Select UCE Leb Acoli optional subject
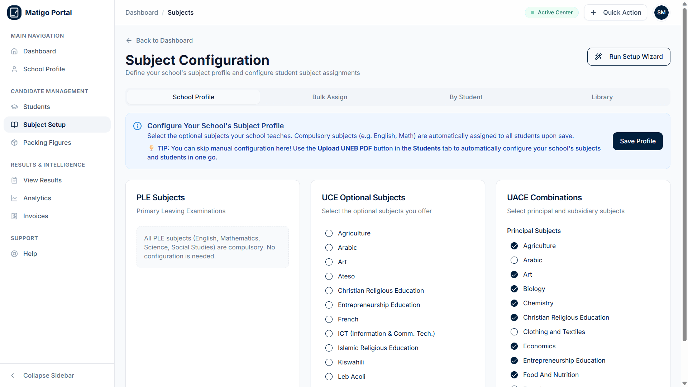 coord(329,377)
